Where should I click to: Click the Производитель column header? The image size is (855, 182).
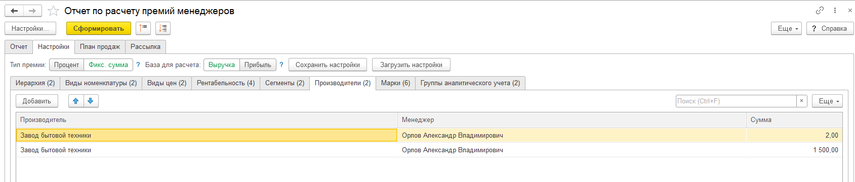pos(207,120)
